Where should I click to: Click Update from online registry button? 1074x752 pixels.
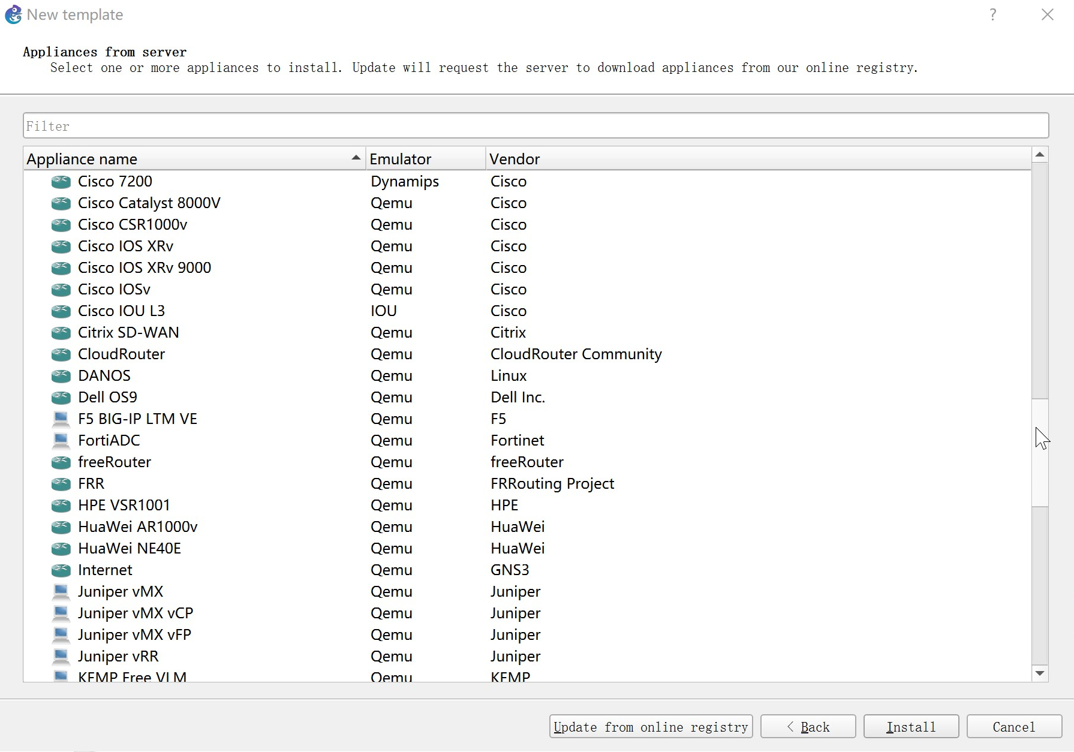tap(651, 727)
